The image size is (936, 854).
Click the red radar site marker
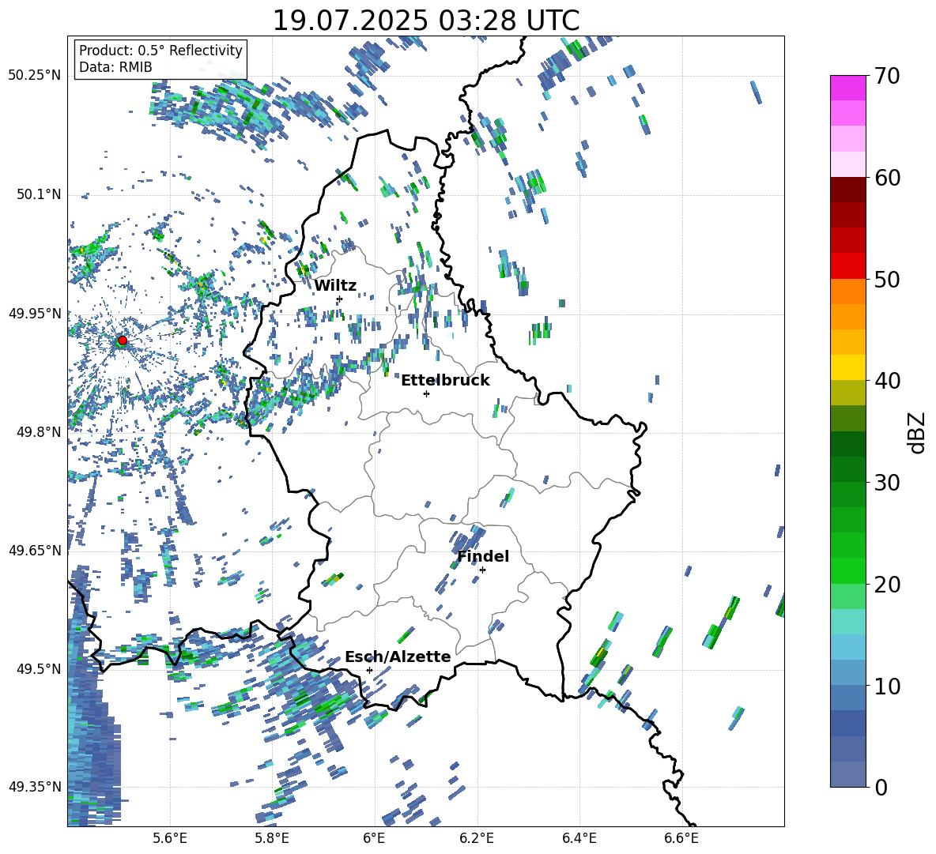[123, 340]
